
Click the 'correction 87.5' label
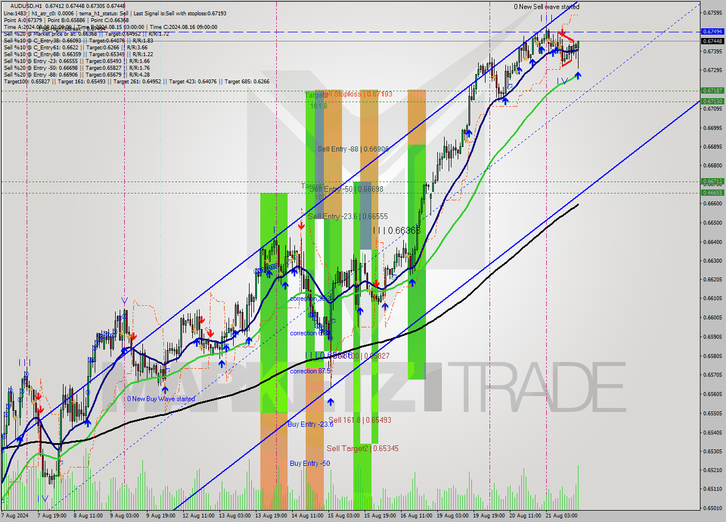coord(311,371)
